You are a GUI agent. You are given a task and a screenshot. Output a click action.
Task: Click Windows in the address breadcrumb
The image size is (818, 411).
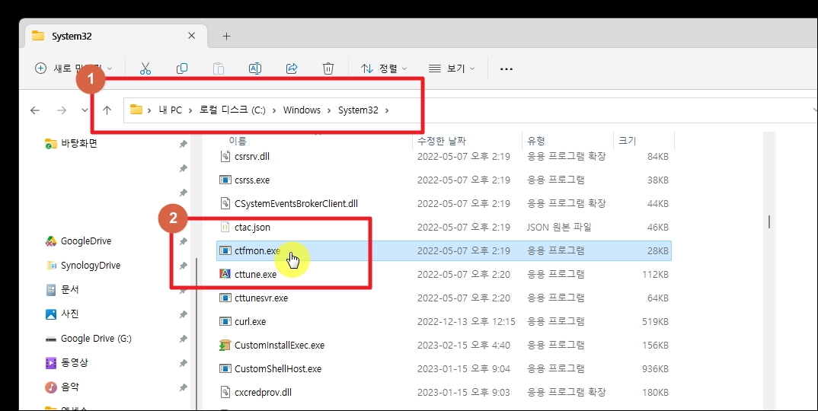tap(302, 110)
